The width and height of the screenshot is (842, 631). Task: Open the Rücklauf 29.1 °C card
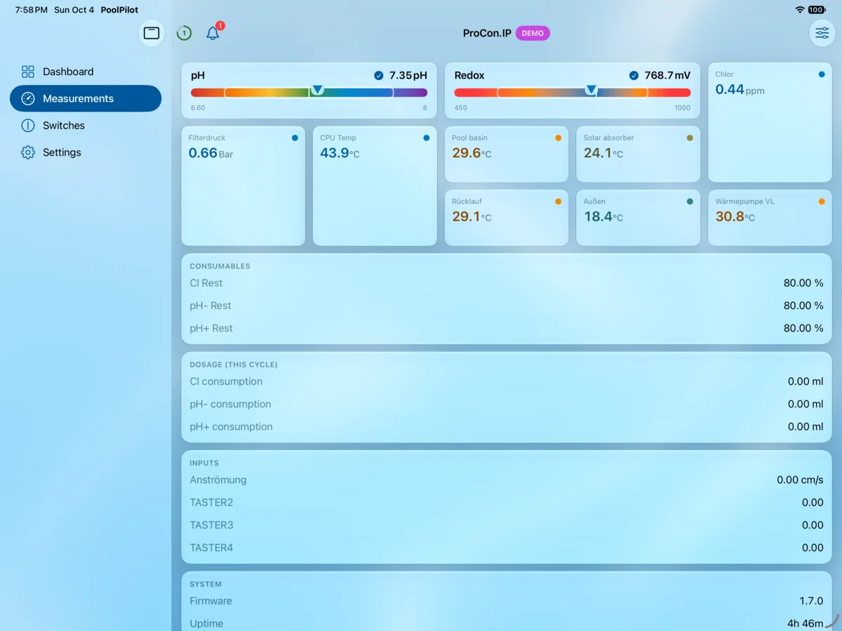pyautogui.click(x=507, y=217)
